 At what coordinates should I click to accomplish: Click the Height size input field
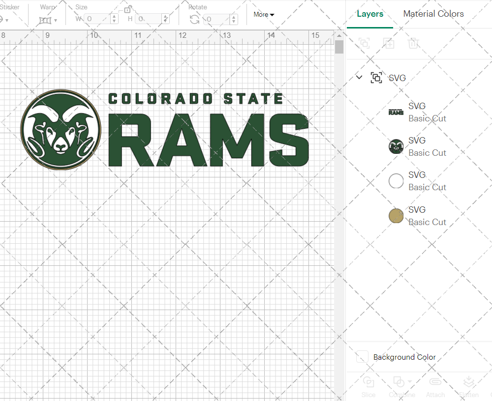coord(149,19)
